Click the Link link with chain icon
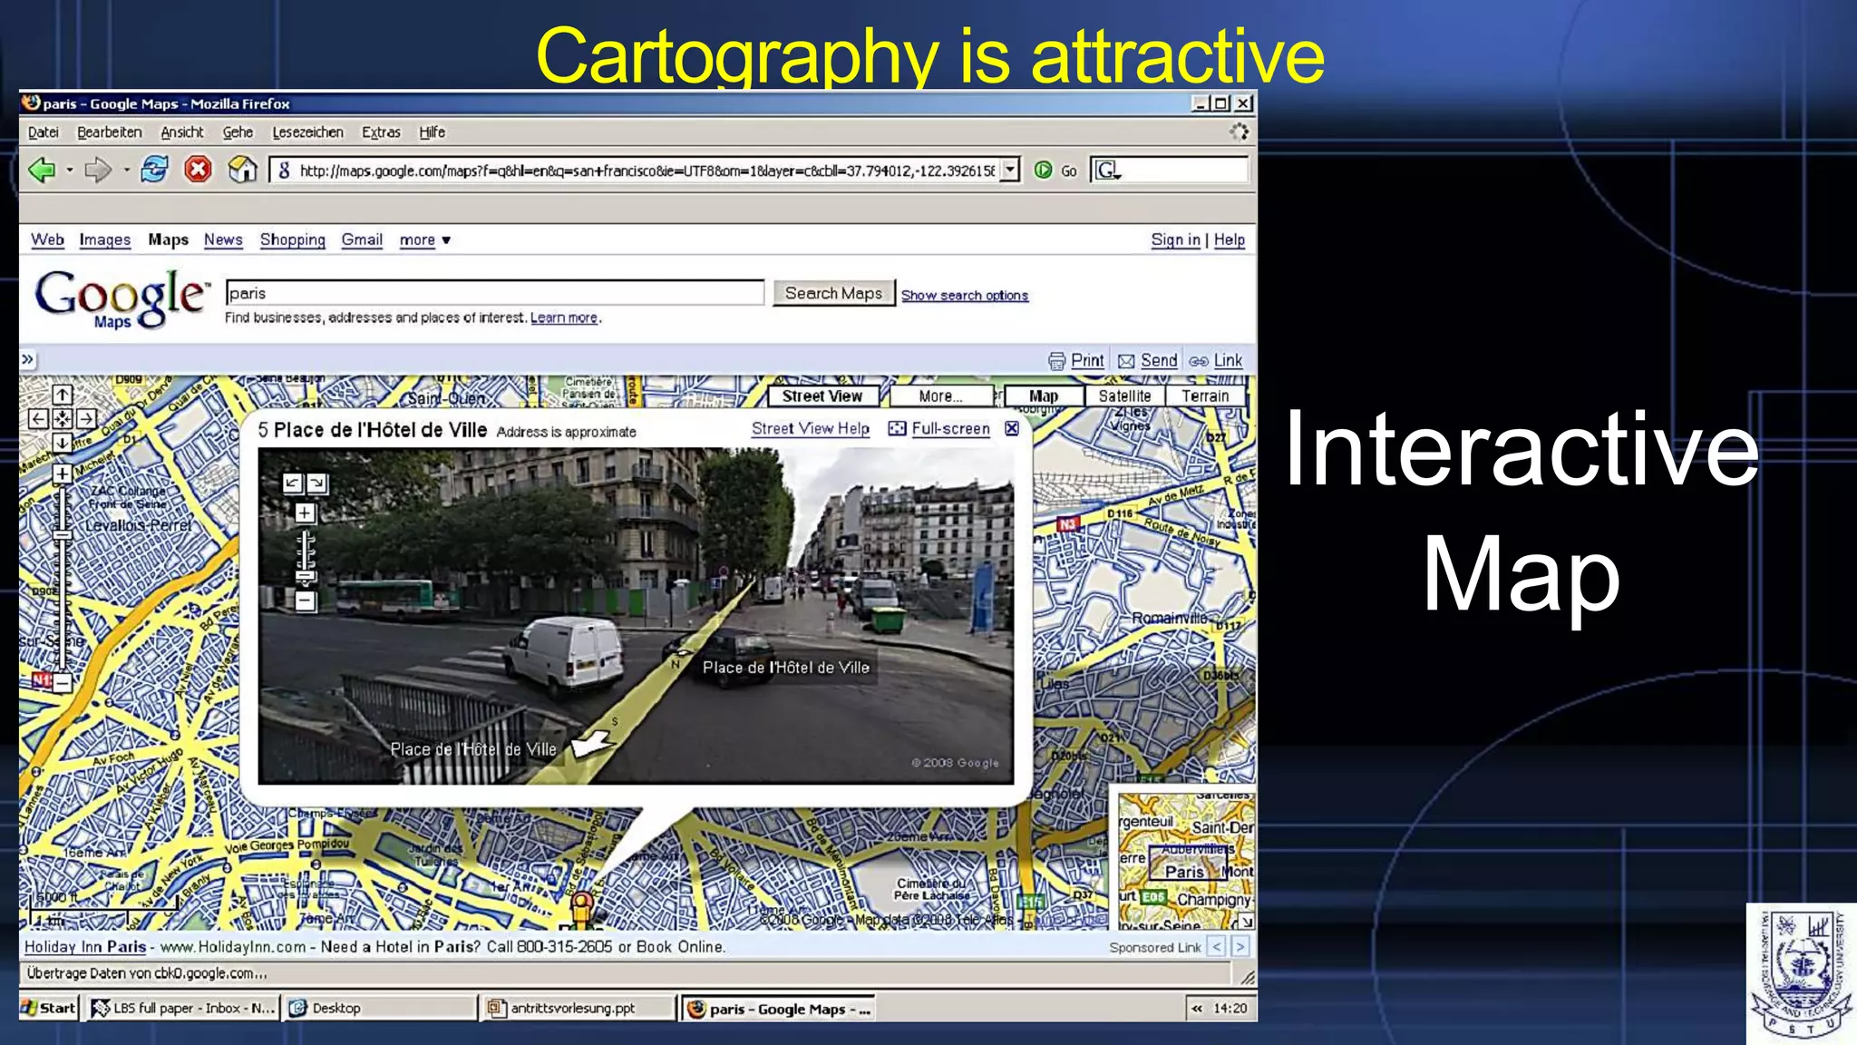The image size is (1857, 1045). click(1216, 360)
